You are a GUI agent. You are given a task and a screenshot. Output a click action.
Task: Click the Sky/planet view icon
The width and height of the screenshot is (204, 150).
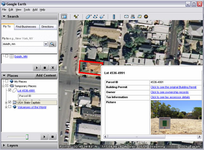pyautogui.click(x=146, y=16)
